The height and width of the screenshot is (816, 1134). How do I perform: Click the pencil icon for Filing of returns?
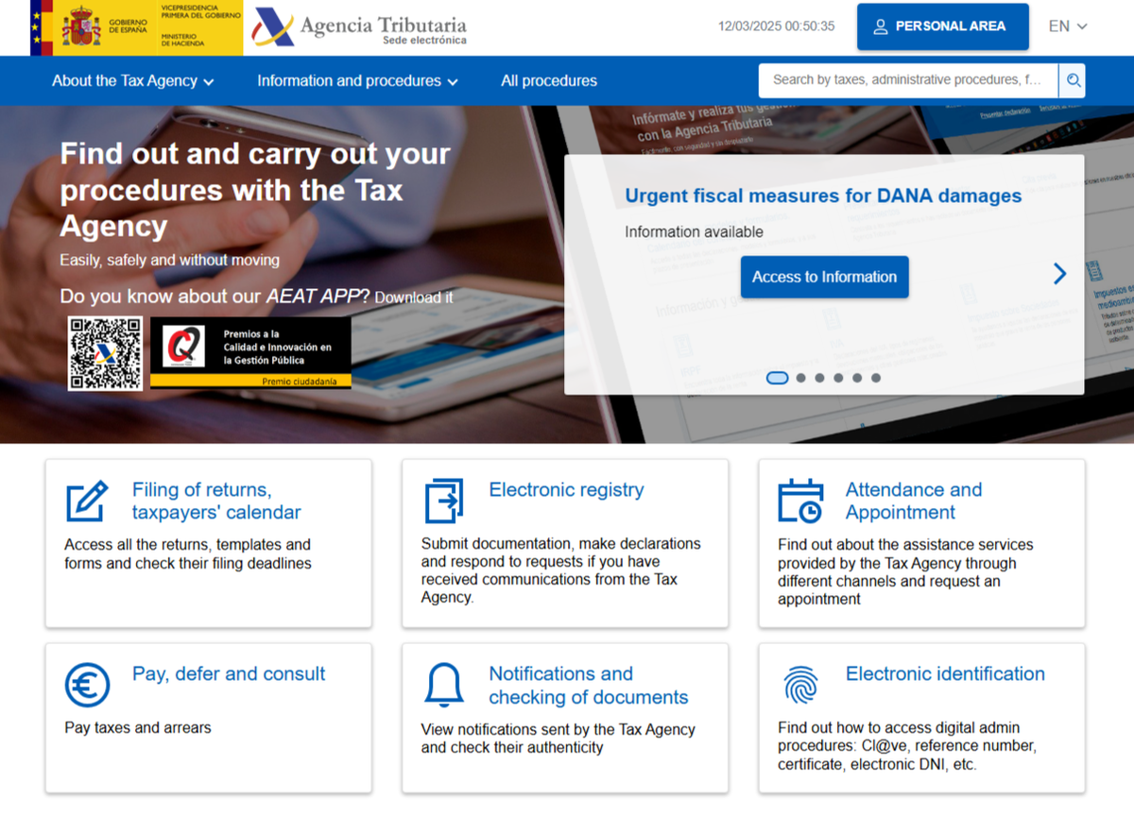(87, 501)
